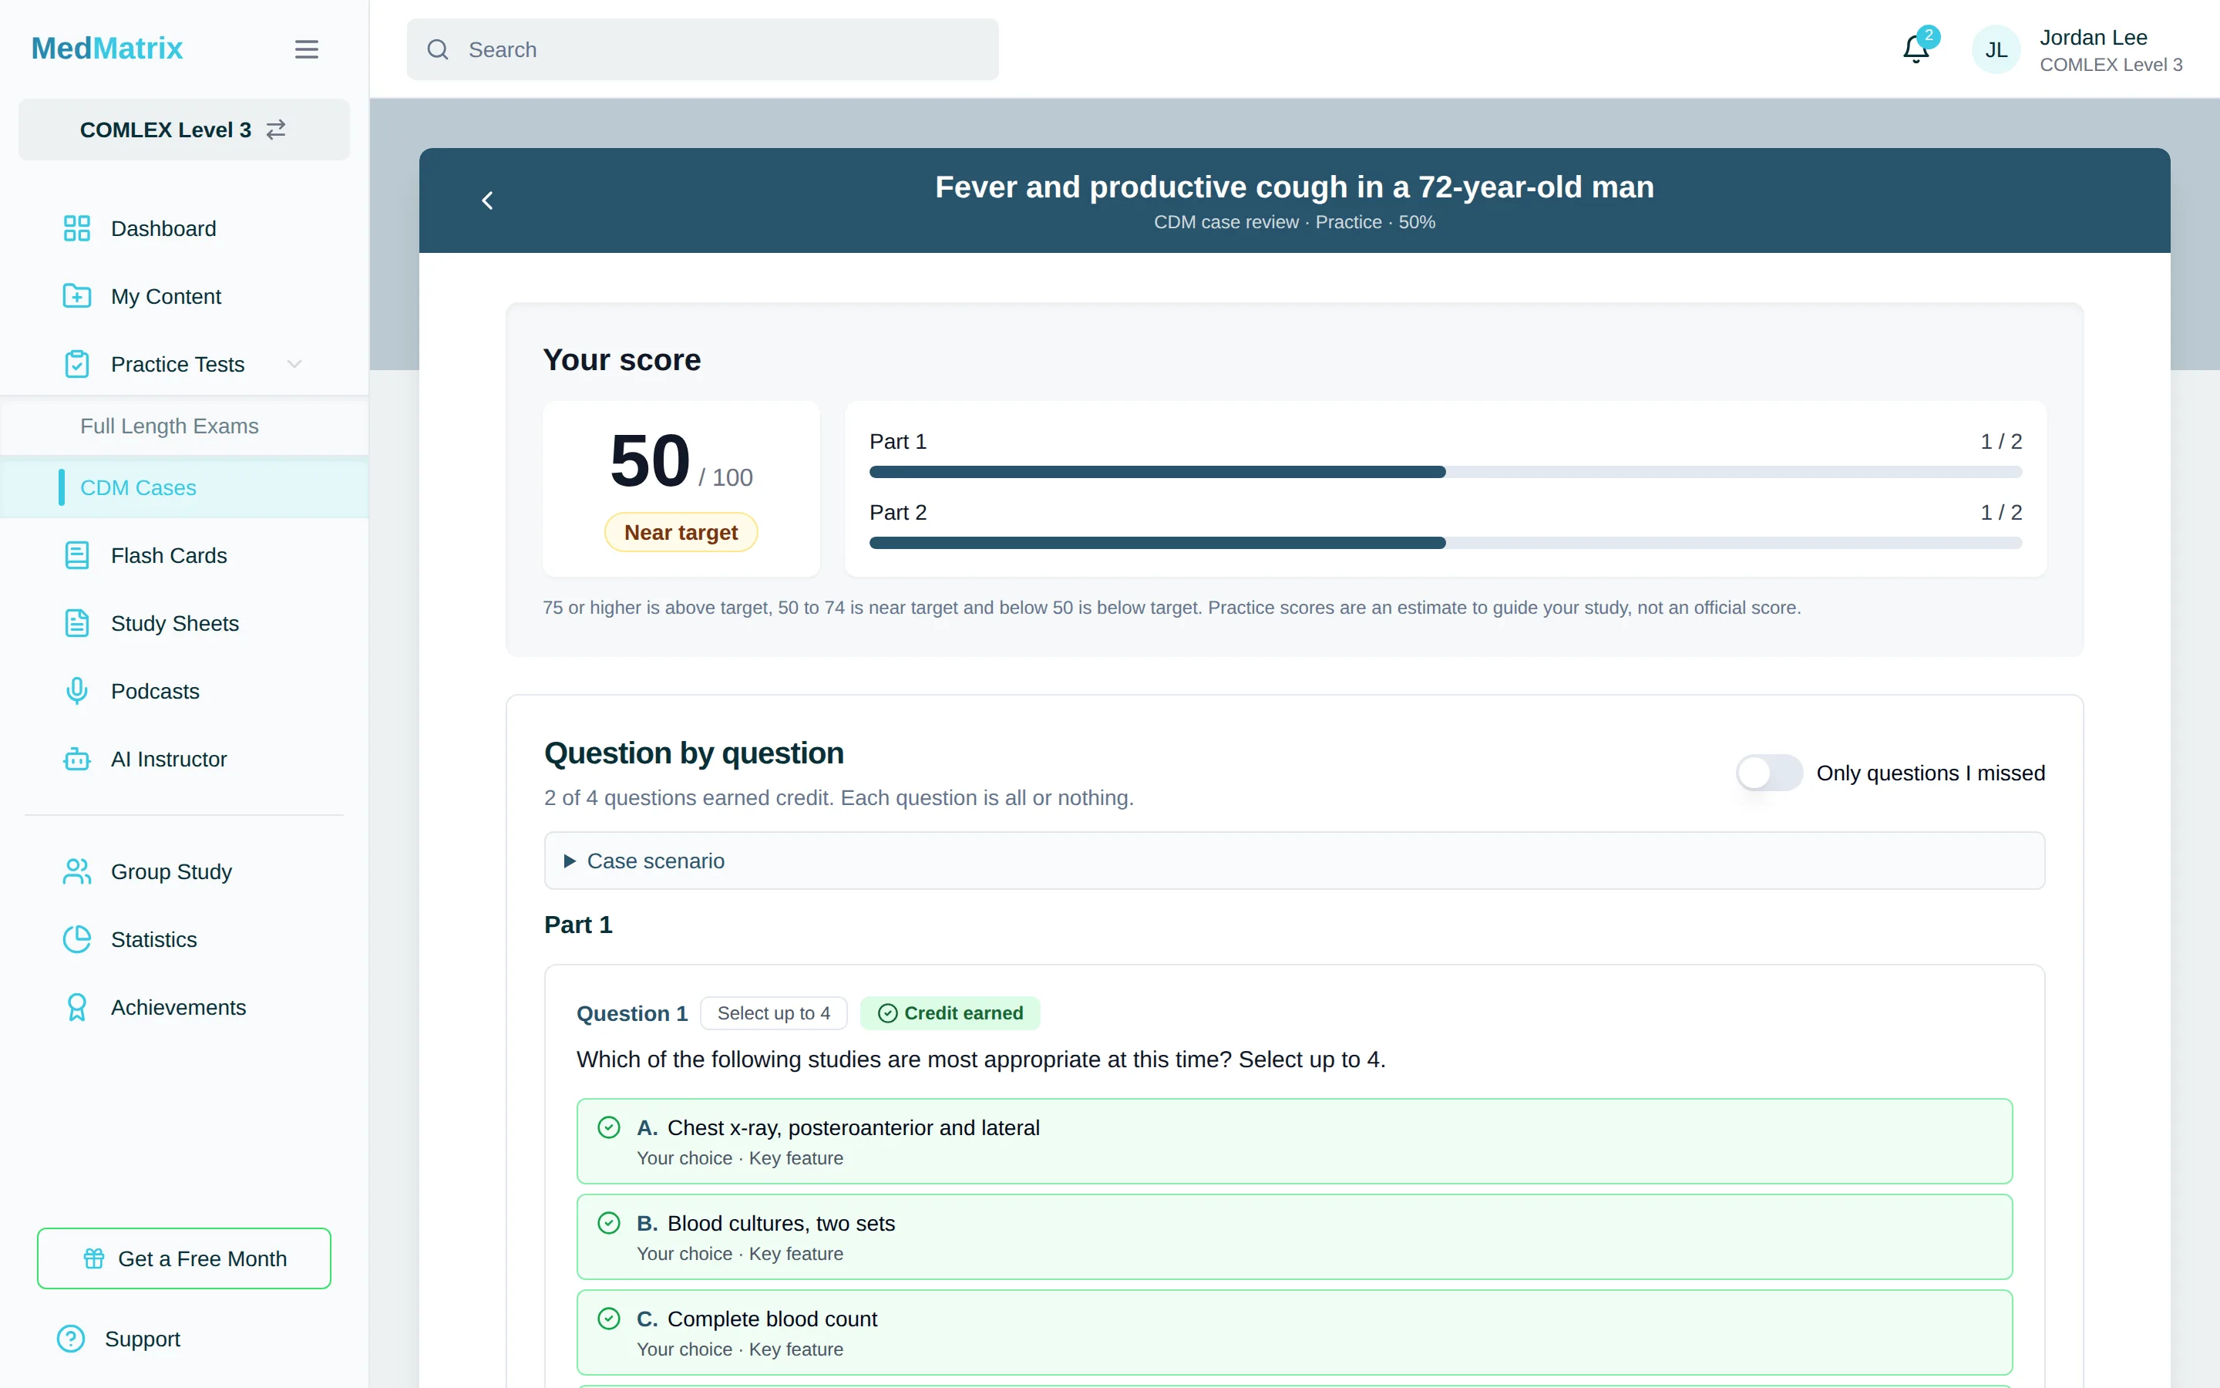2220x1388 pixels.
Task: Click the Part 2 progress bar
Action: [x=1445, y=543]
